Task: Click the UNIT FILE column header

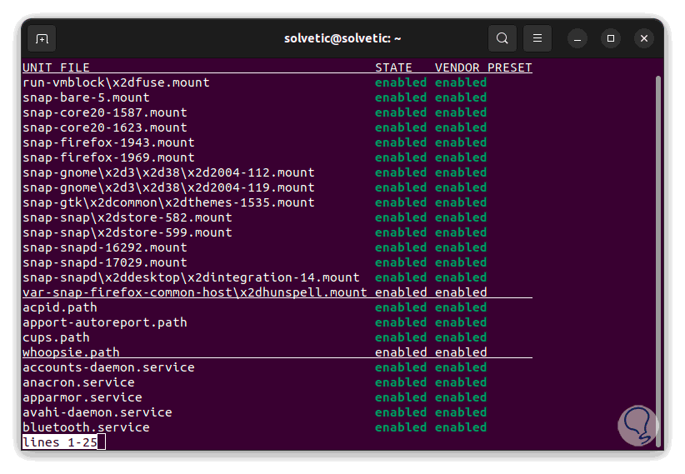Action: click(x=56, y=67)
